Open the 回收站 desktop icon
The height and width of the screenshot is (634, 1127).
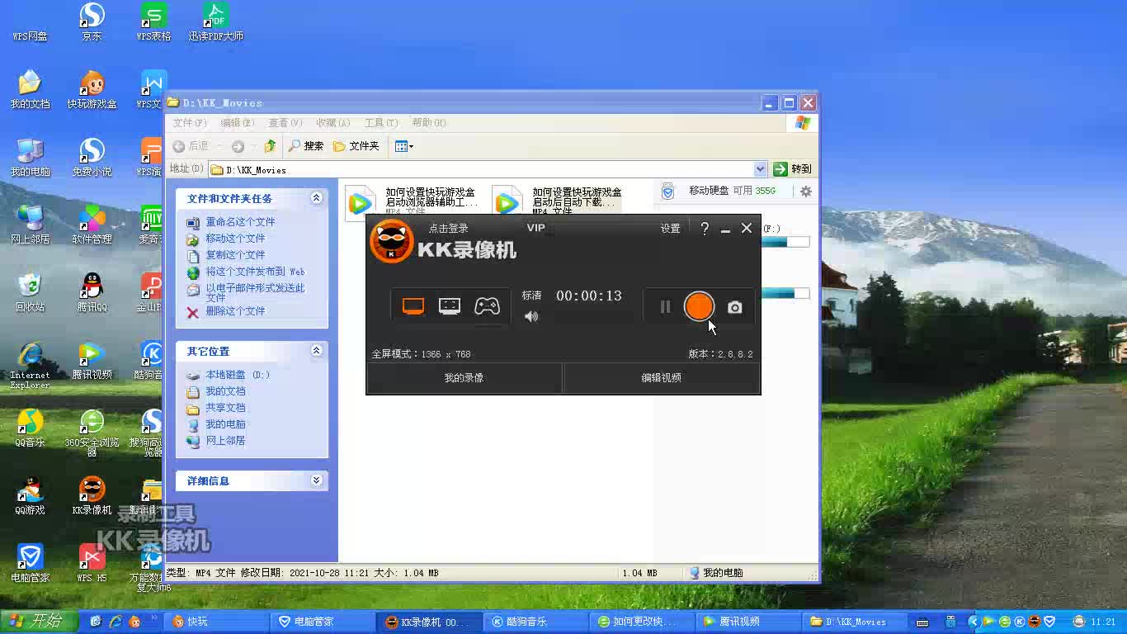[30, 292]
